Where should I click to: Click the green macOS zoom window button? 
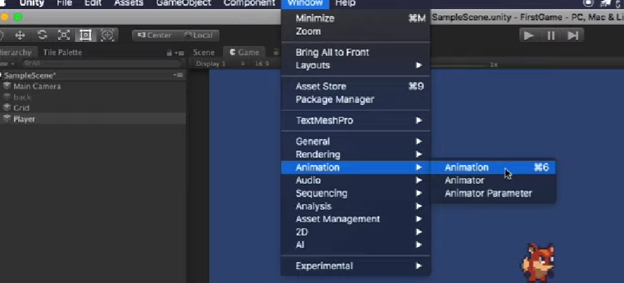coord(18,17)
